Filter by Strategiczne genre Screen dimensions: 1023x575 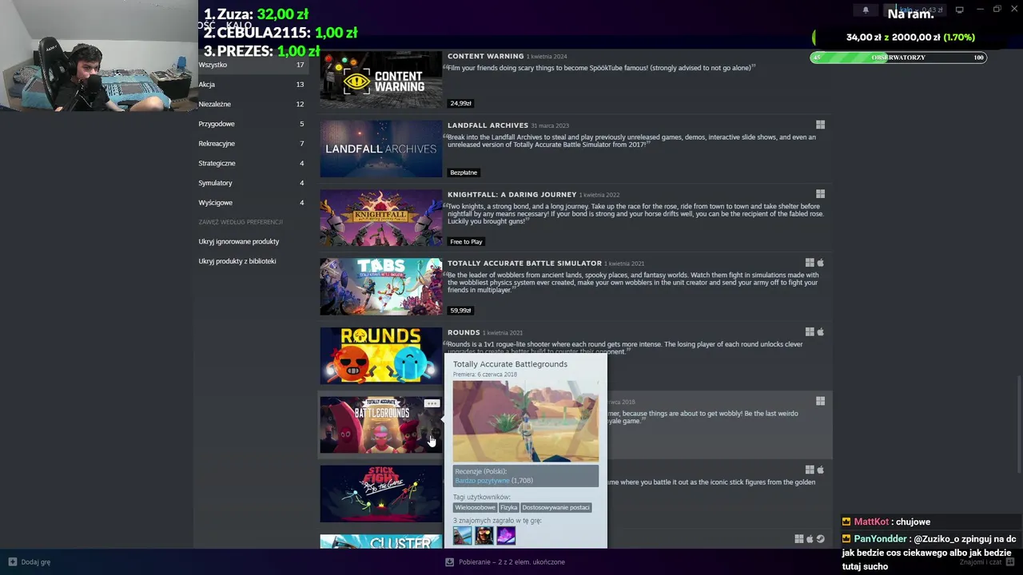click(251, 163)
